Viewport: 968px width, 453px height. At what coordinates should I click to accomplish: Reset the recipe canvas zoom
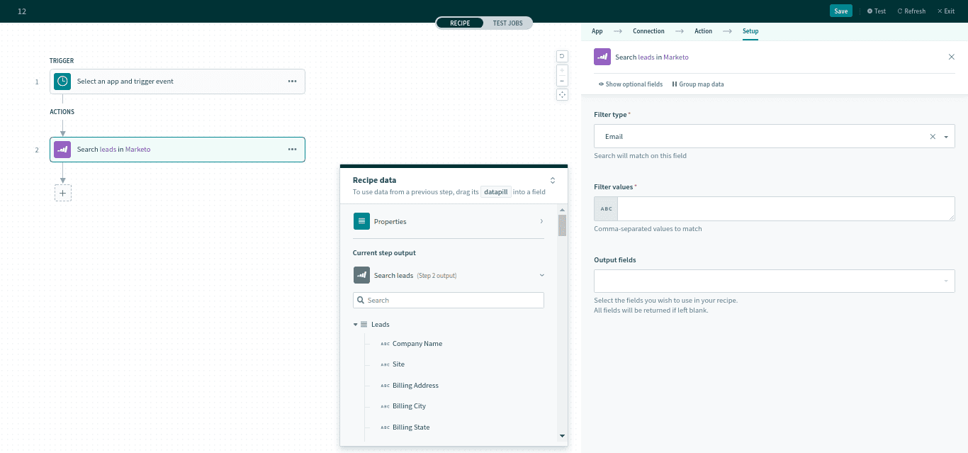[562, 56]
